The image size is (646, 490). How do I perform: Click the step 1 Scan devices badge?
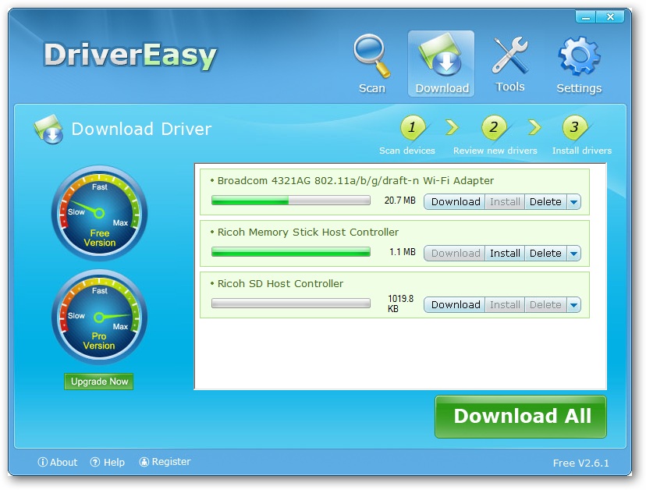412,127
